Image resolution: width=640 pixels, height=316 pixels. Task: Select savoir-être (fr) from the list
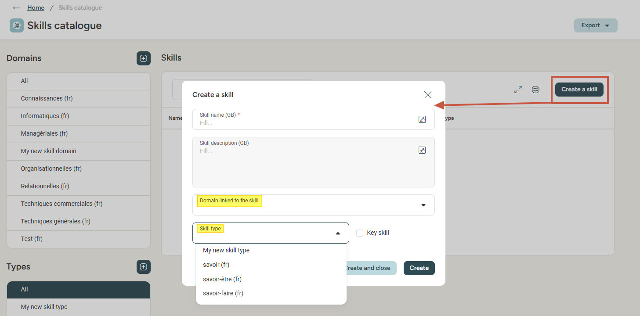click(222, 279)
